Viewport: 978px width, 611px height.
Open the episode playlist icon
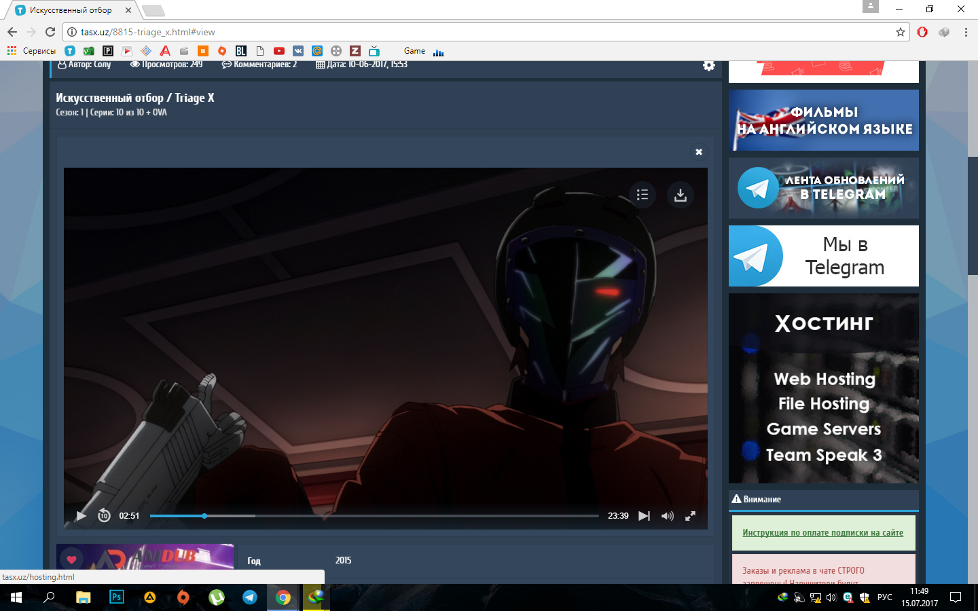coord(642,195)
